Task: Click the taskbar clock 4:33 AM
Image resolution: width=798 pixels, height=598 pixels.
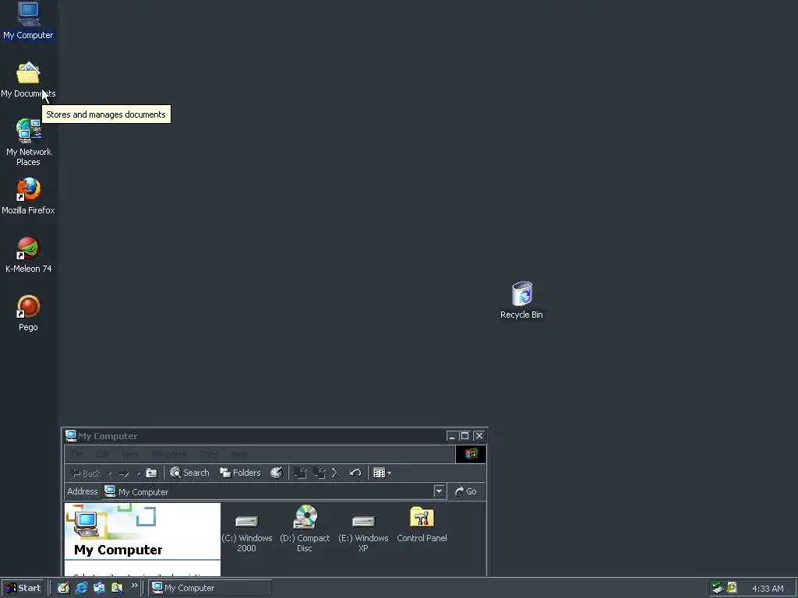Action: coord(768,589)
